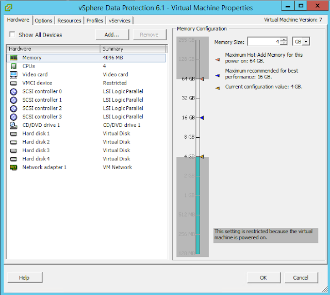Select the SCSI controller 0 label

click(42, 91)
